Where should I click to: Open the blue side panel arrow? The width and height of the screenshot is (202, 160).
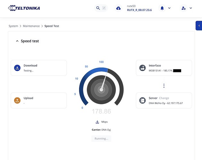click(199, 26)
